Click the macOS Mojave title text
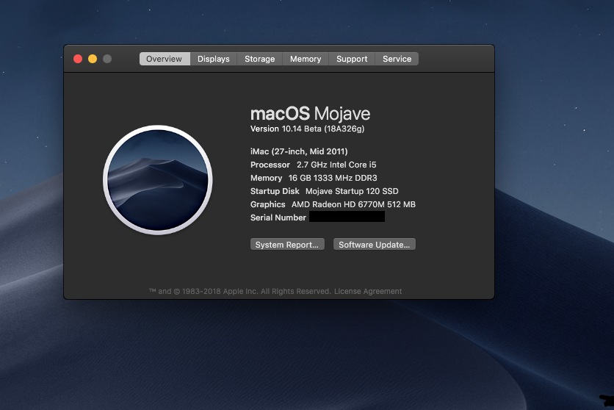Viewport: 614px width, 410px height. click(x=310, y=114)
